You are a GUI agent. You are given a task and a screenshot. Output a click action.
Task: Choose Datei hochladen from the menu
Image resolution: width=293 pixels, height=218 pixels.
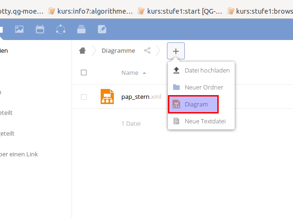201,70
